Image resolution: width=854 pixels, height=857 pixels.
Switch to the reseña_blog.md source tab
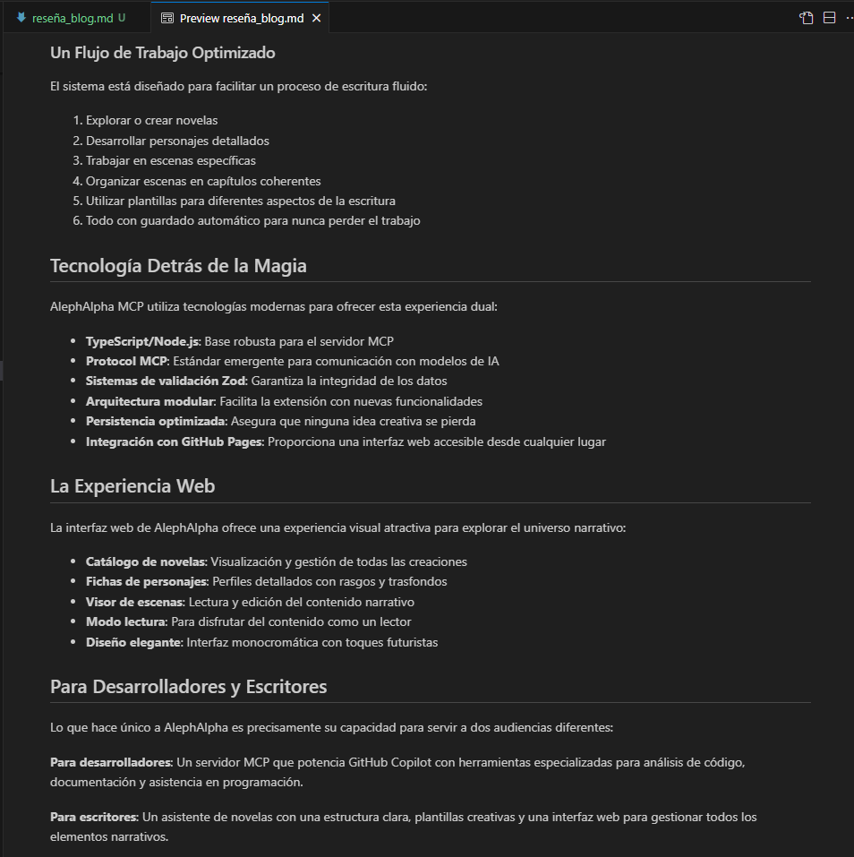coord(72,18)
